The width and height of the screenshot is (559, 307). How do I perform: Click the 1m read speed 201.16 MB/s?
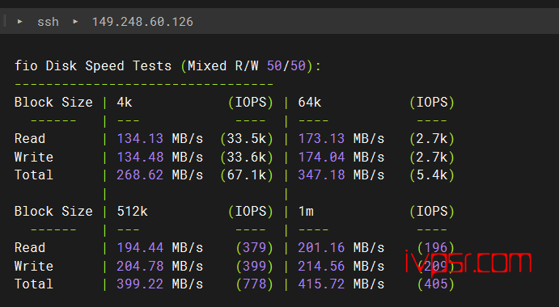(x=341, y=247)
